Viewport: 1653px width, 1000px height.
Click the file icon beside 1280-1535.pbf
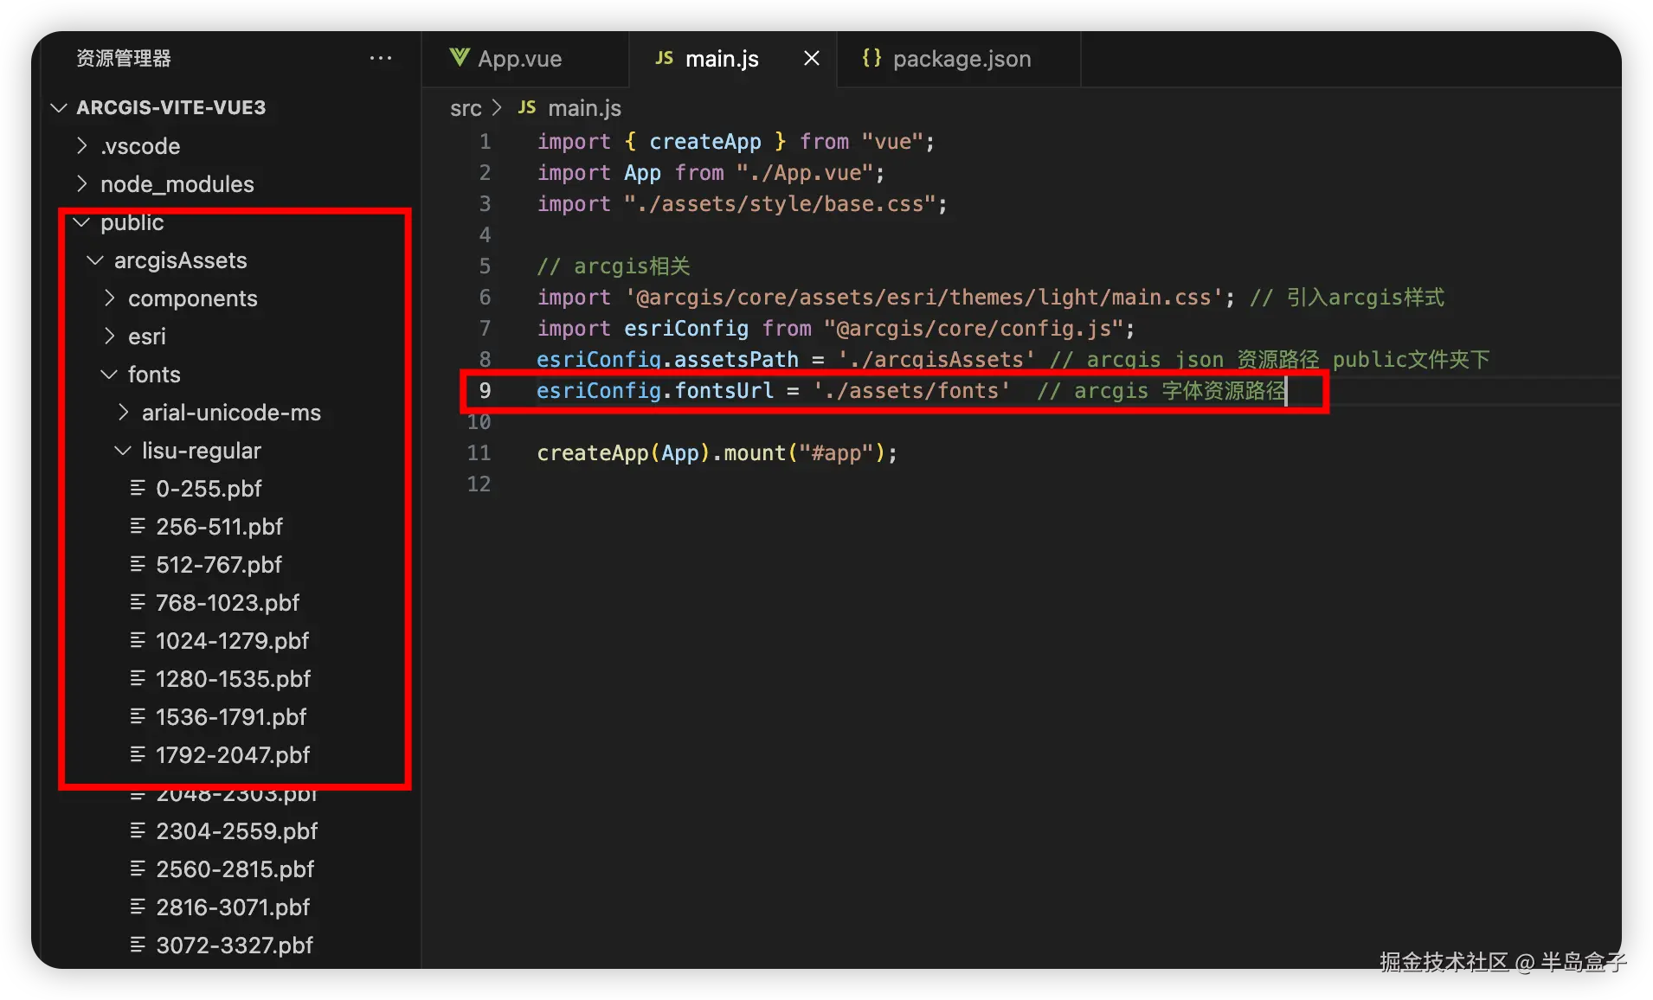point(138,678)
